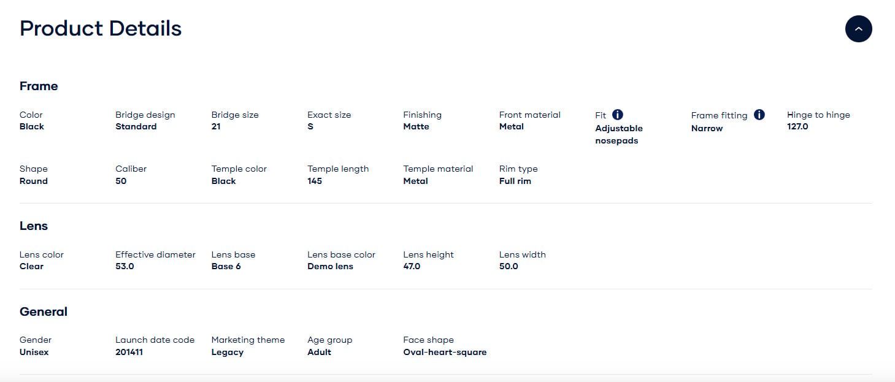The image size is (895, 382).
Task: Click the Oval-heart-square face shape value
Action: point(445,352)
